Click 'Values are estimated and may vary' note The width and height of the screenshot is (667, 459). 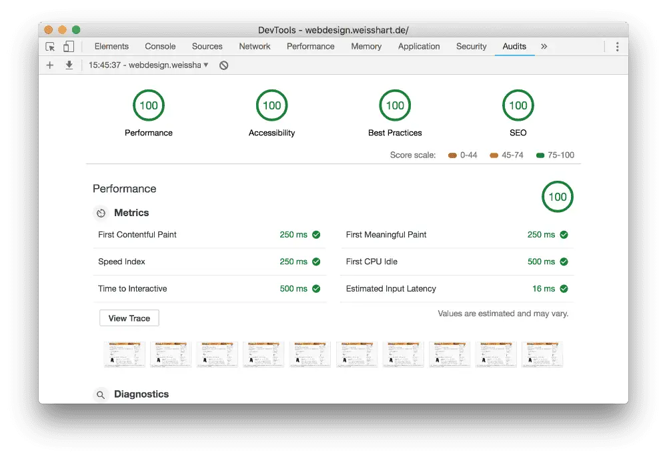click(503, 314)
